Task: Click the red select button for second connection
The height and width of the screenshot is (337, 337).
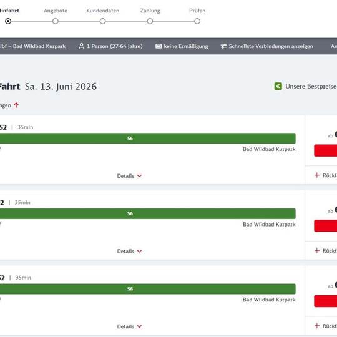Action: point(325,226)
